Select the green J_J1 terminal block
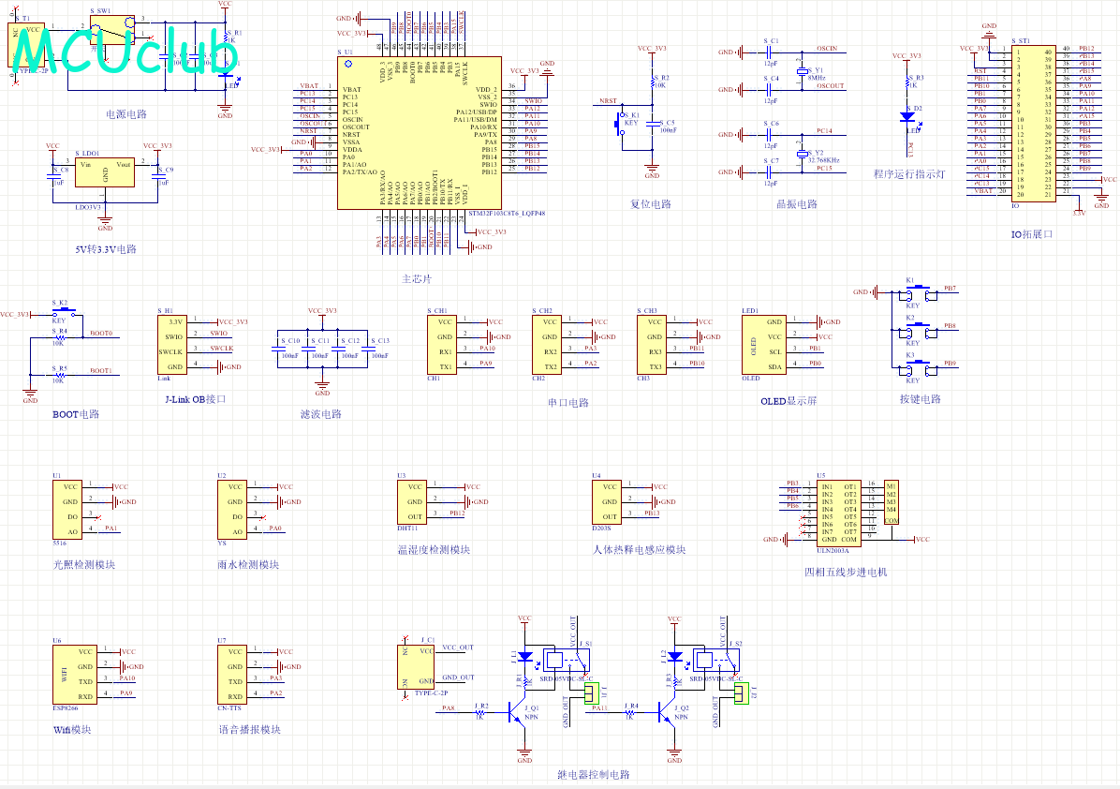 592,693
